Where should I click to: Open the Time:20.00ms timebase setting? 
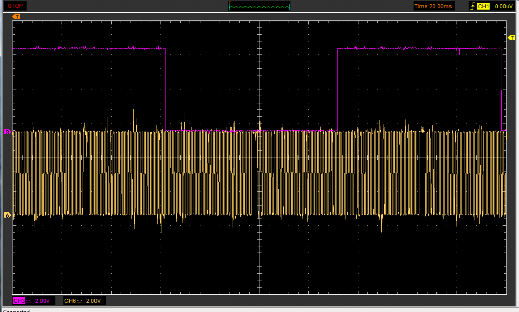coord(433,6)
